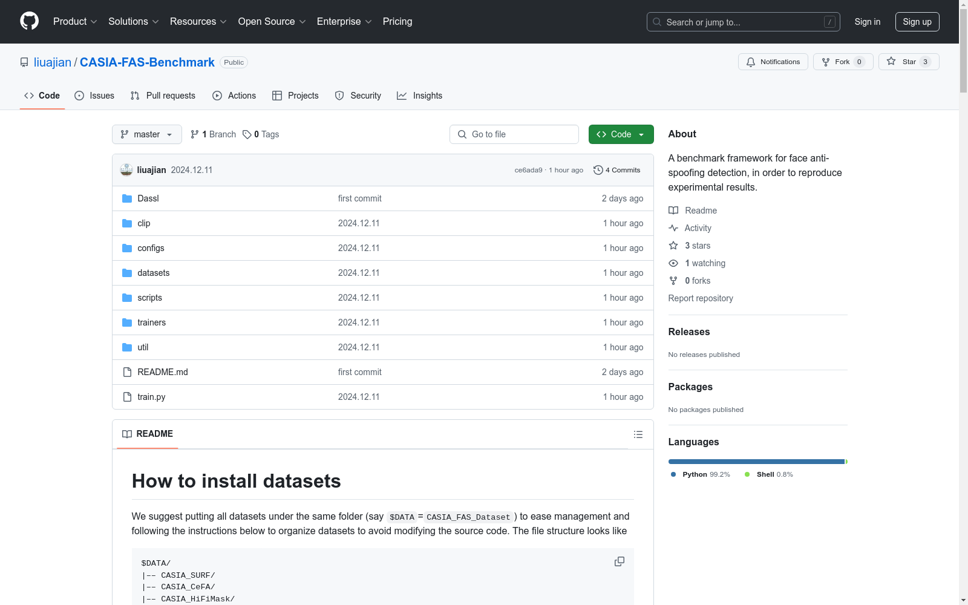968x605 pixels.
Task: Open commit hash ce6ada9
Action: (528, 170)
